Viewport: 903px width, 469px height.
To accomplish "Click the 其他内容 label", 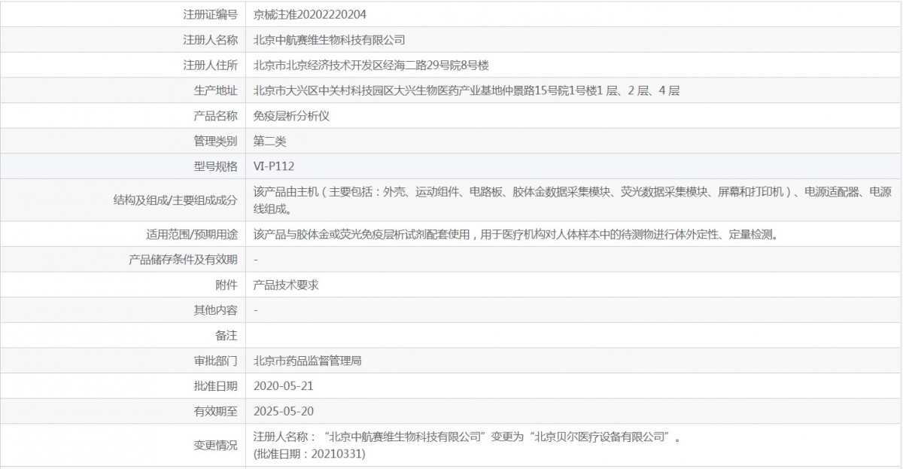I will (215, 310).
